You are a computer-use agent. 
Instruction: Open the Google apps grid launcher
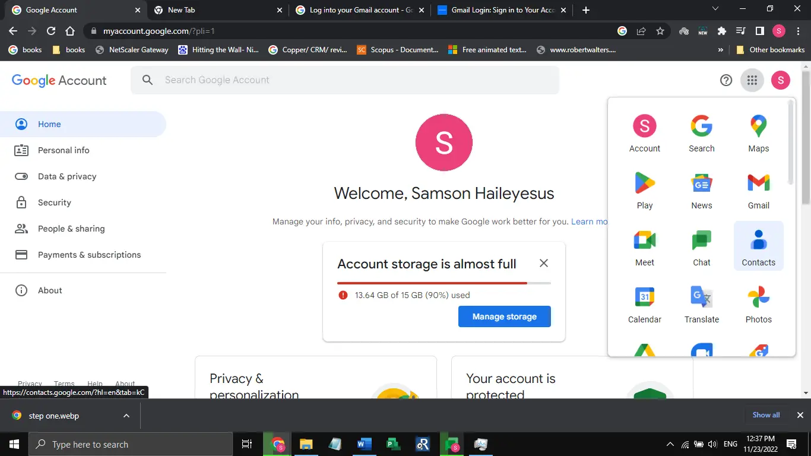point(752,80)
